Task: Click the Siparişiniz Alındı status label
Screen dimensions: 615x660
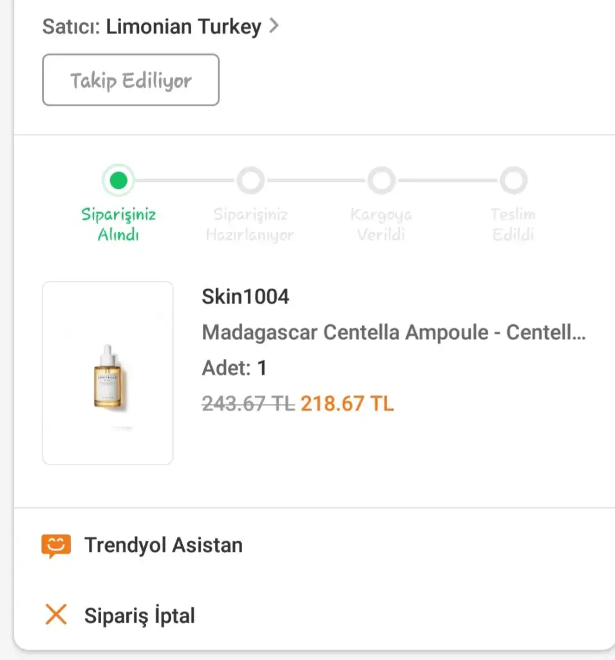Action: 118,224
